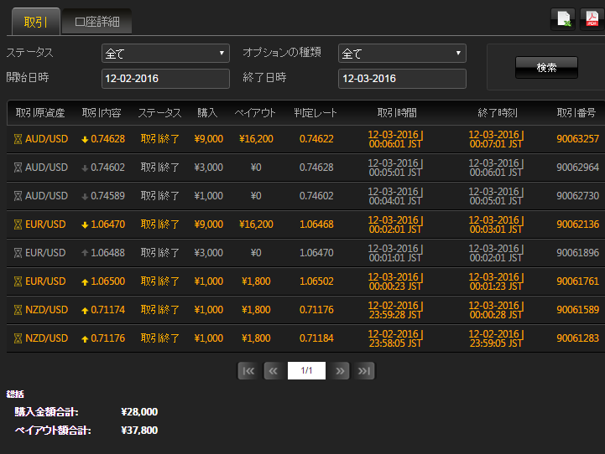
Task: Sort by ペイアウト column header
Action: click(x=254, y=113)
